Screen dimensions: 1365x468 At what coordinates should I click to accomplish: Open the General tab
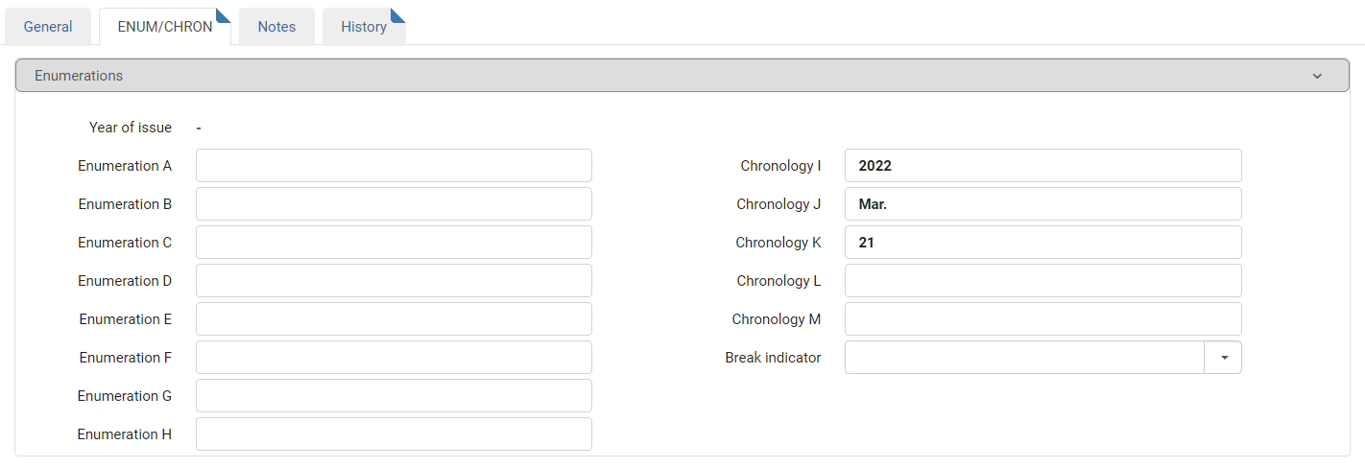[48, 27]
